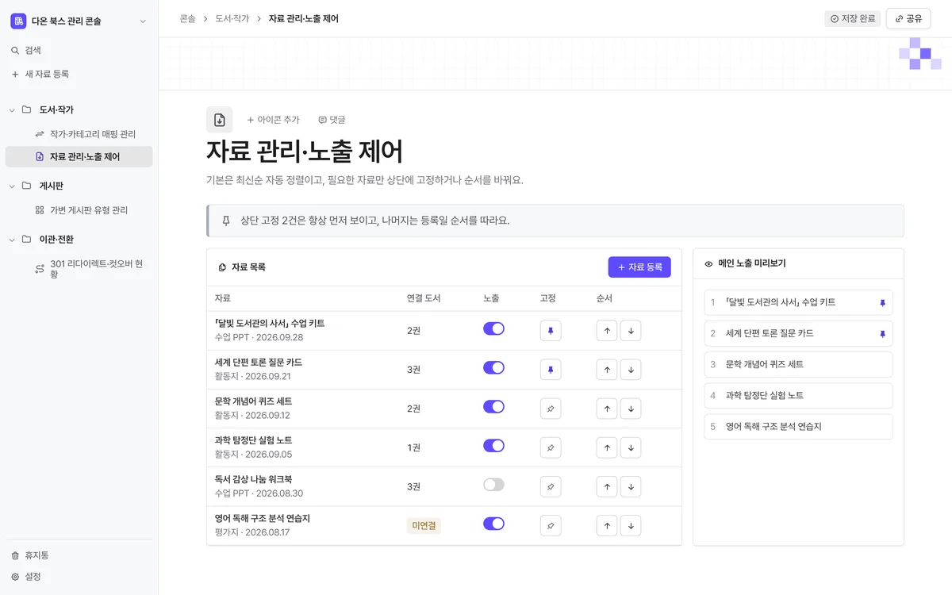
Task: Move 문학 개념어 퀴즈 세트 up
Action: (607, 409)
